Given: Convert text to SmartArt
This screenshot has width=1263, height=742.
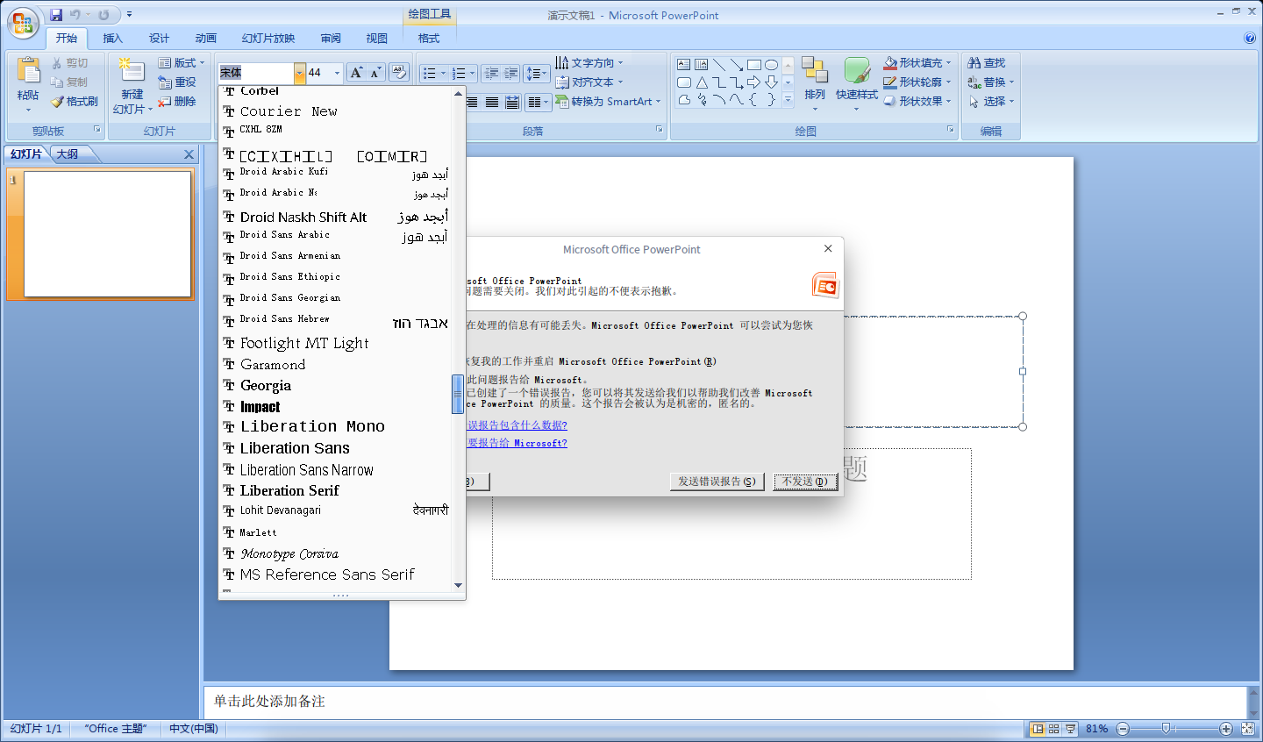Looking at the screenshot, I should (608, 102).
